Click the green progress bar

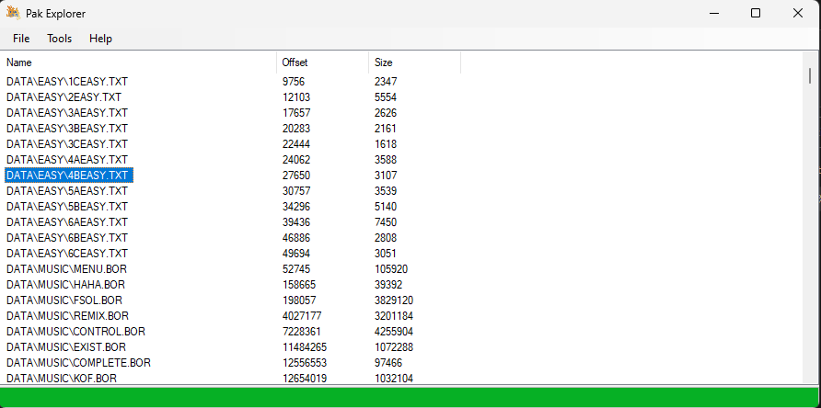(410, 398)
